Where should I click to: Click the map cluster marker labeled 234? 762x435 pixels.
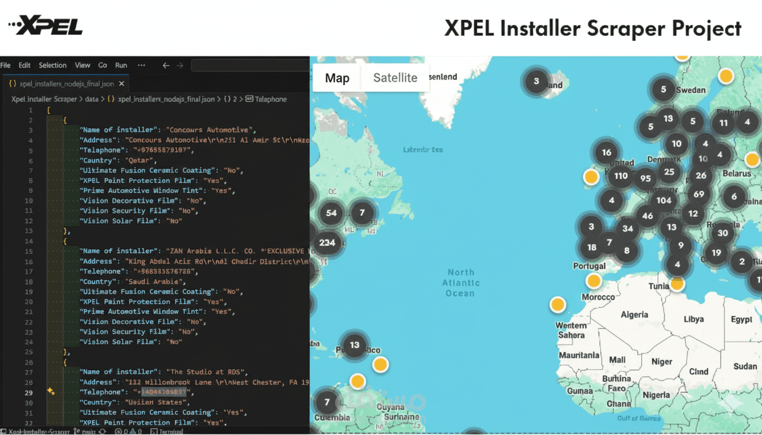coord(327,242)
